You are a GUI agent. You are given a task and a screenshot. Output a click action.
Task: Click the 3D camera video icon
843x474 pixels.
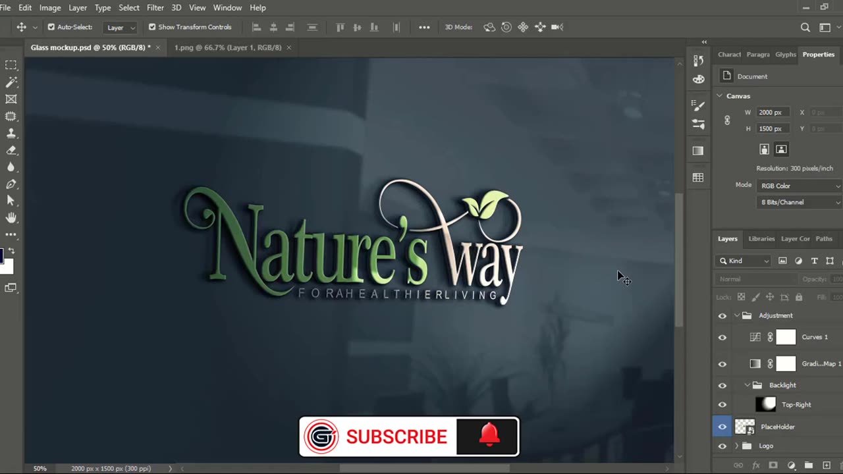click(557, 27)
